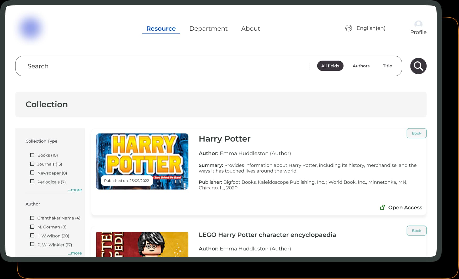Click the Collection Type filter heading
The width and height of the screenshot is (459, 279).
(41, 141)
